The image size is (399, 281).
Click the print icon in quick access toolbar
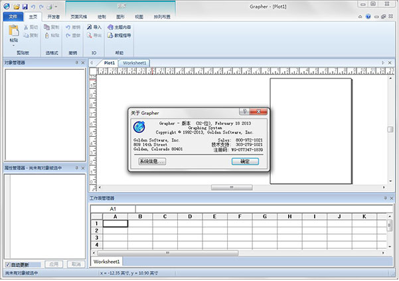(50, 7)
